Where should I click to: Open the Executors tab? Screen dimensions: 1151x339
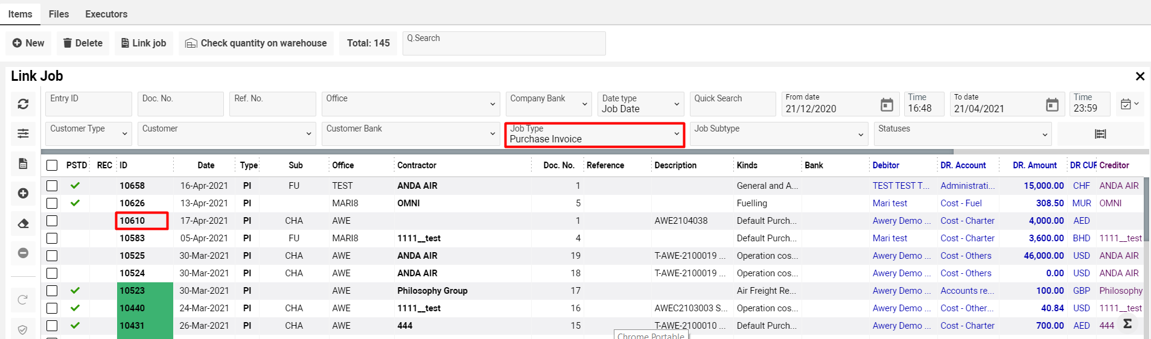[x=106, y=14]
